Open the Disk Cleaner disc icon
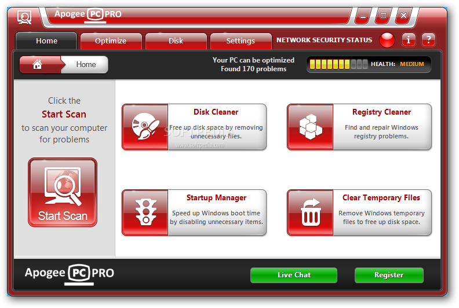The image size is (459, 308). pyautogui.click(x=145, y=127)
